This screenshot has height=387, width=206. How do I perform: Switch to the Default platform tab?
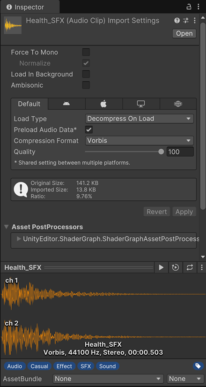coord(29,104)
